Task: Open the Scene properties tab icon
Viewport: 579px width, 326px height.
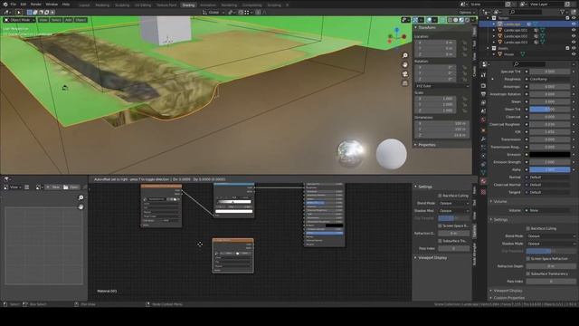Action: pos(483,111)
